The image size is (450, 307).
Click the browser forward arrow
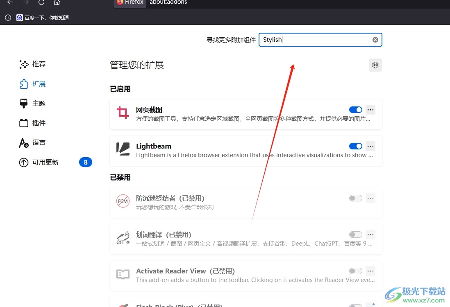coord(26,2)
